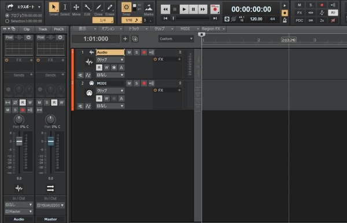Open Audio strip Master output dropdown

tap(19, 211)
